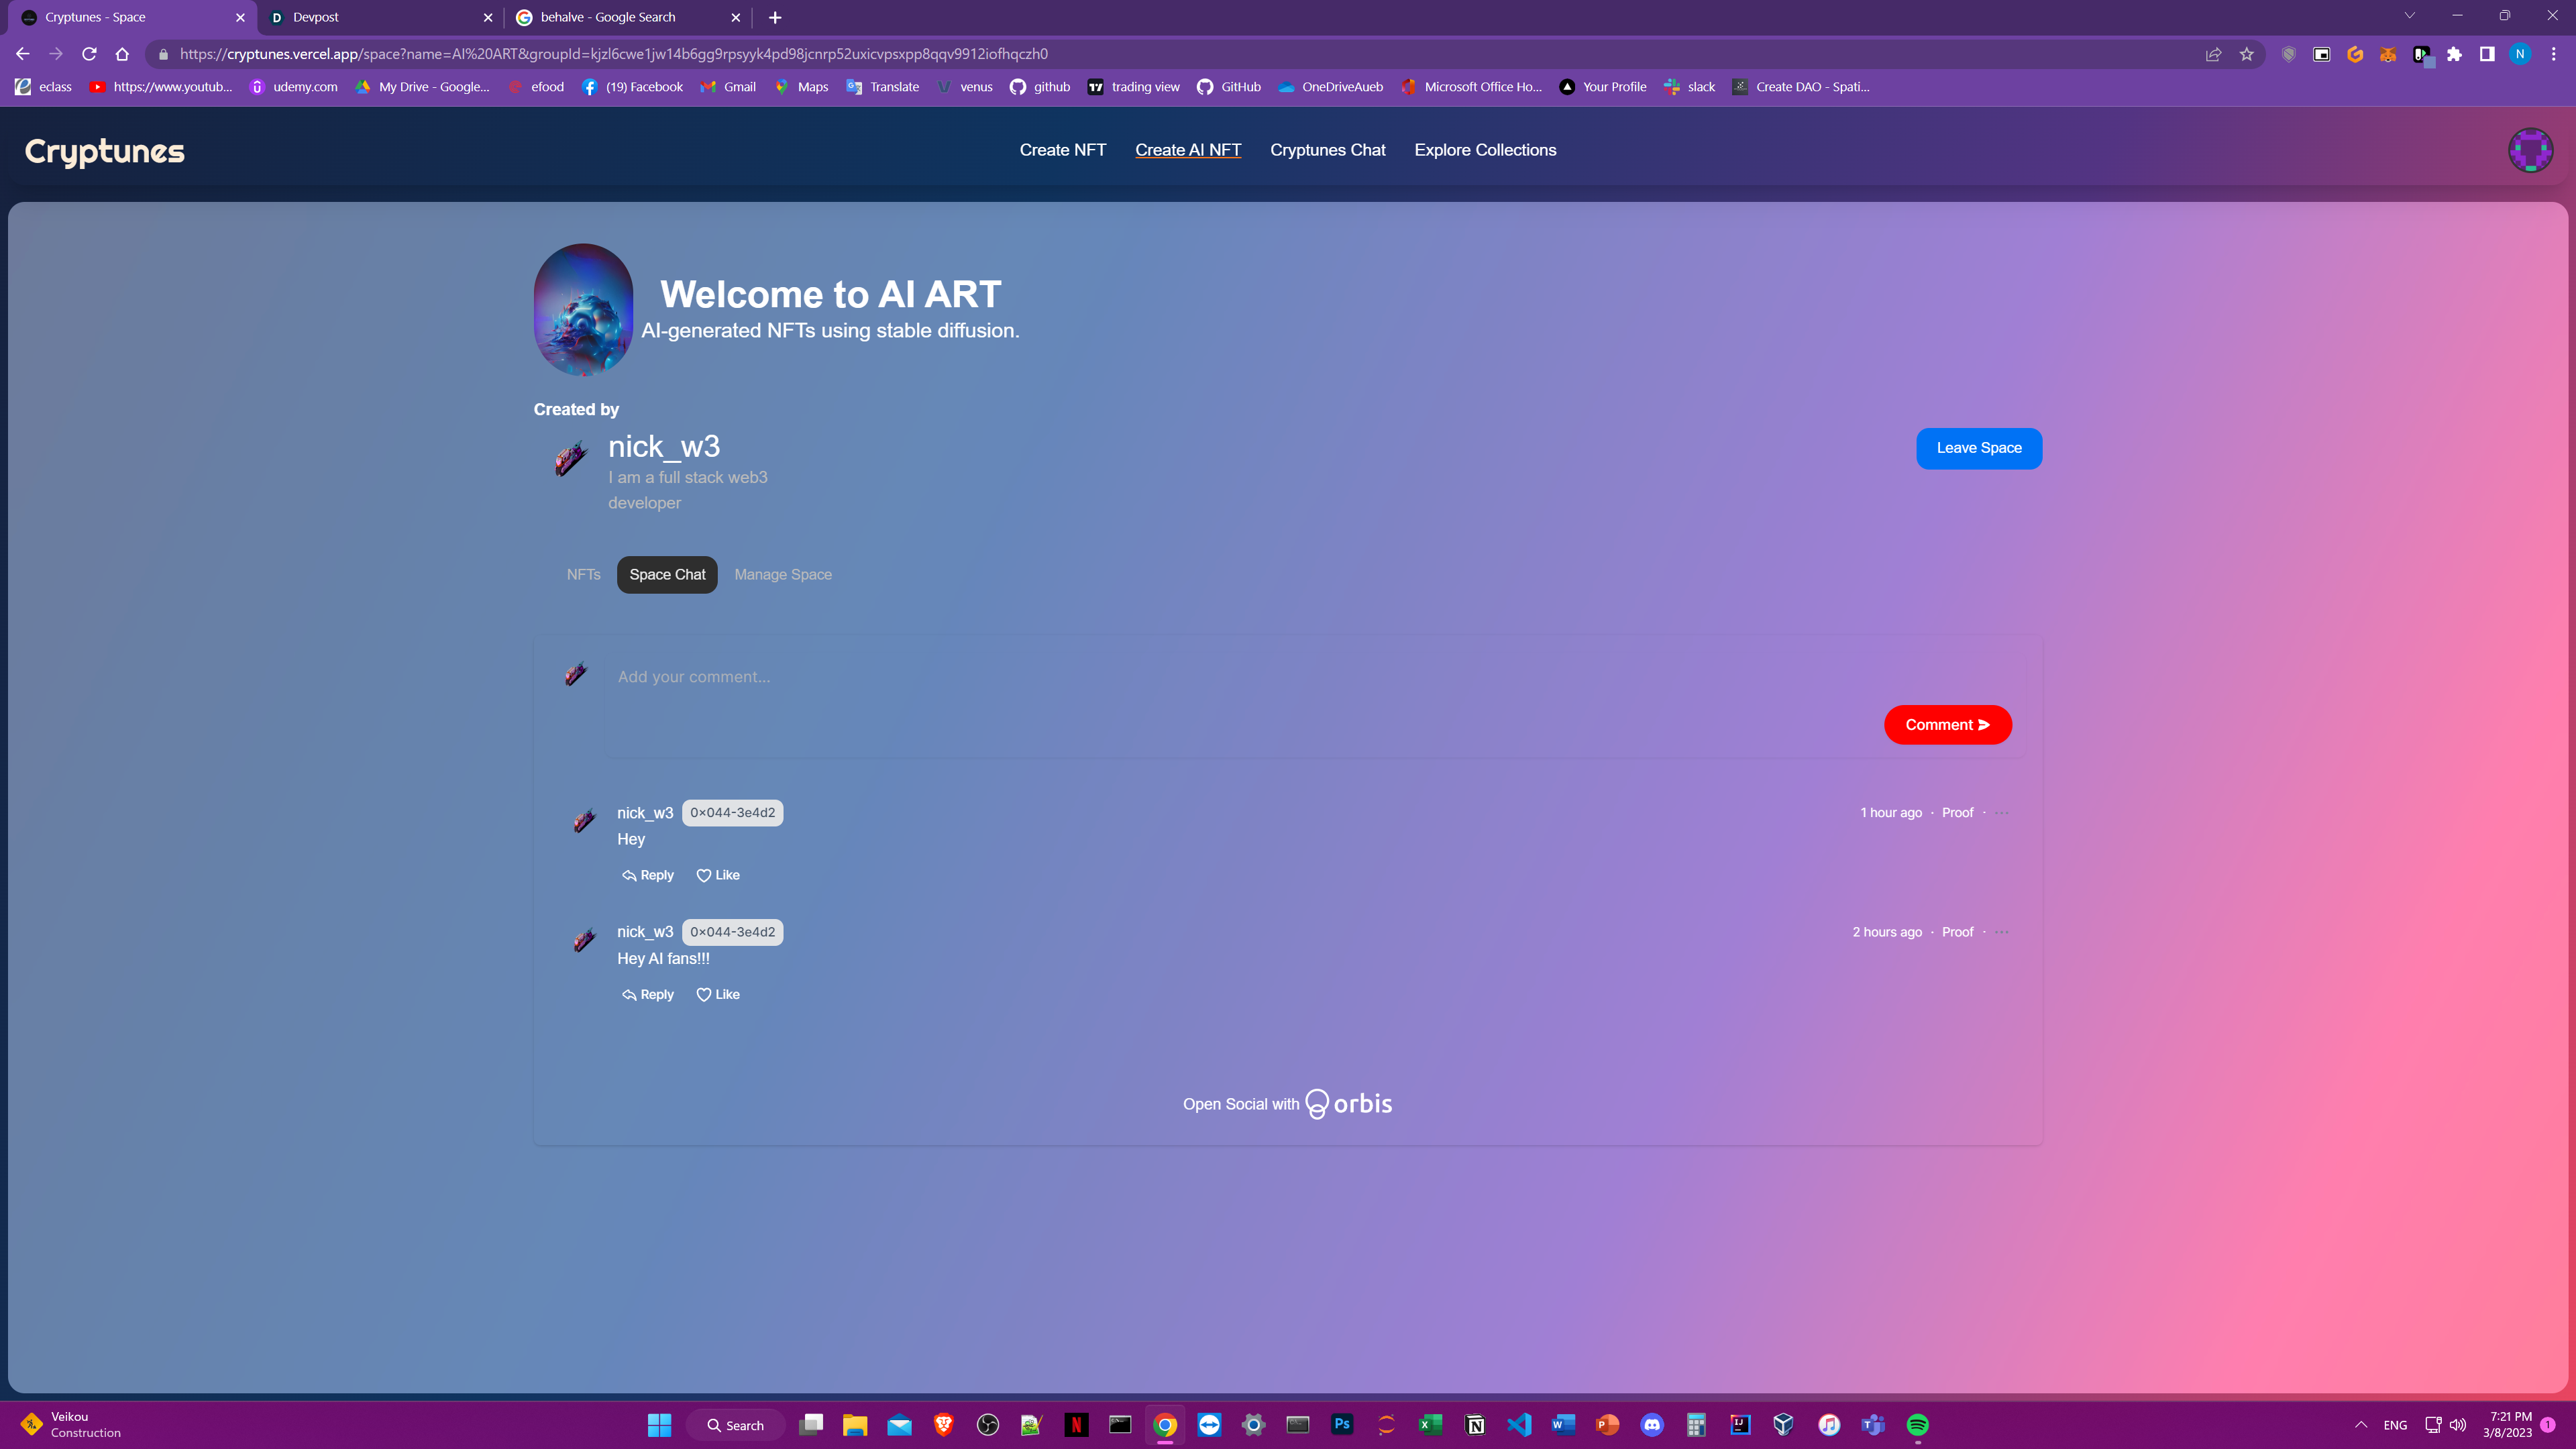Open Spotify from the taskbar
The image size is (2576, 1449).
click(x=1917, y=1425)
